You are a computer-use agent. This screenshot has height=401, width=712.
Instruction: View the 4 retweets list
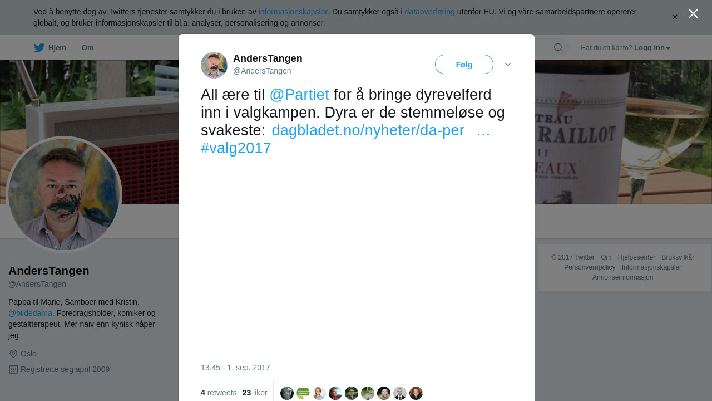click(x=219, y=393)
